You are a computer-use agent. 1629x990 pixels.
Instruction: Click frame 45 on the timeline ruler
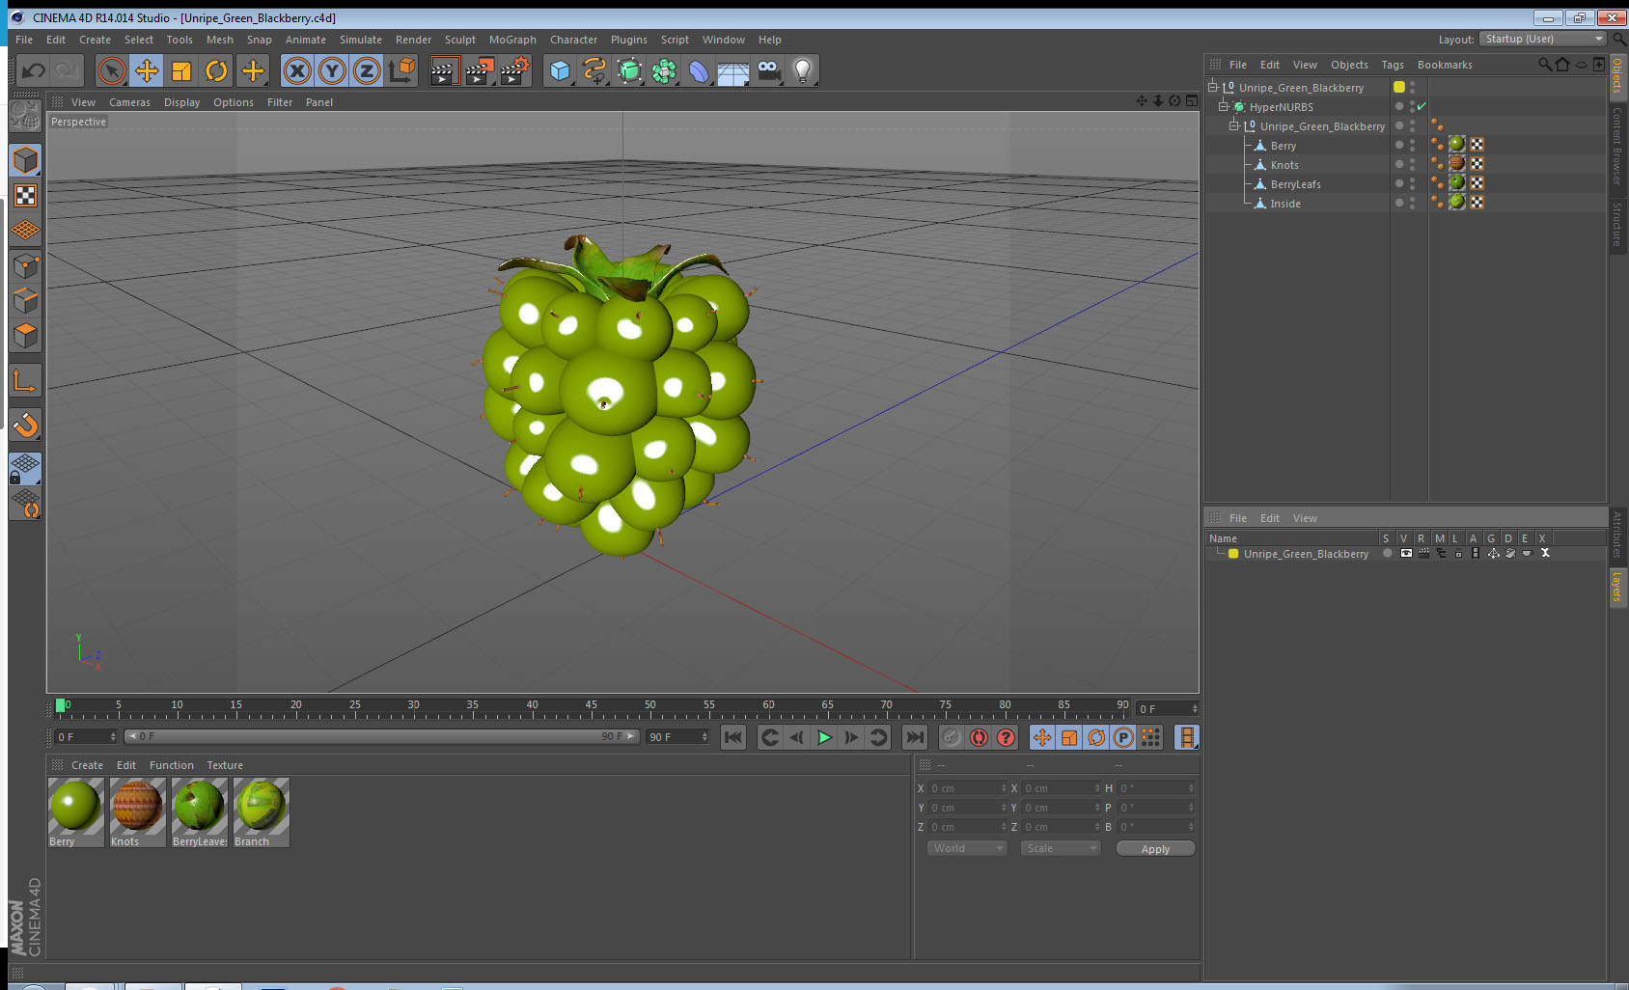[591, 706]
